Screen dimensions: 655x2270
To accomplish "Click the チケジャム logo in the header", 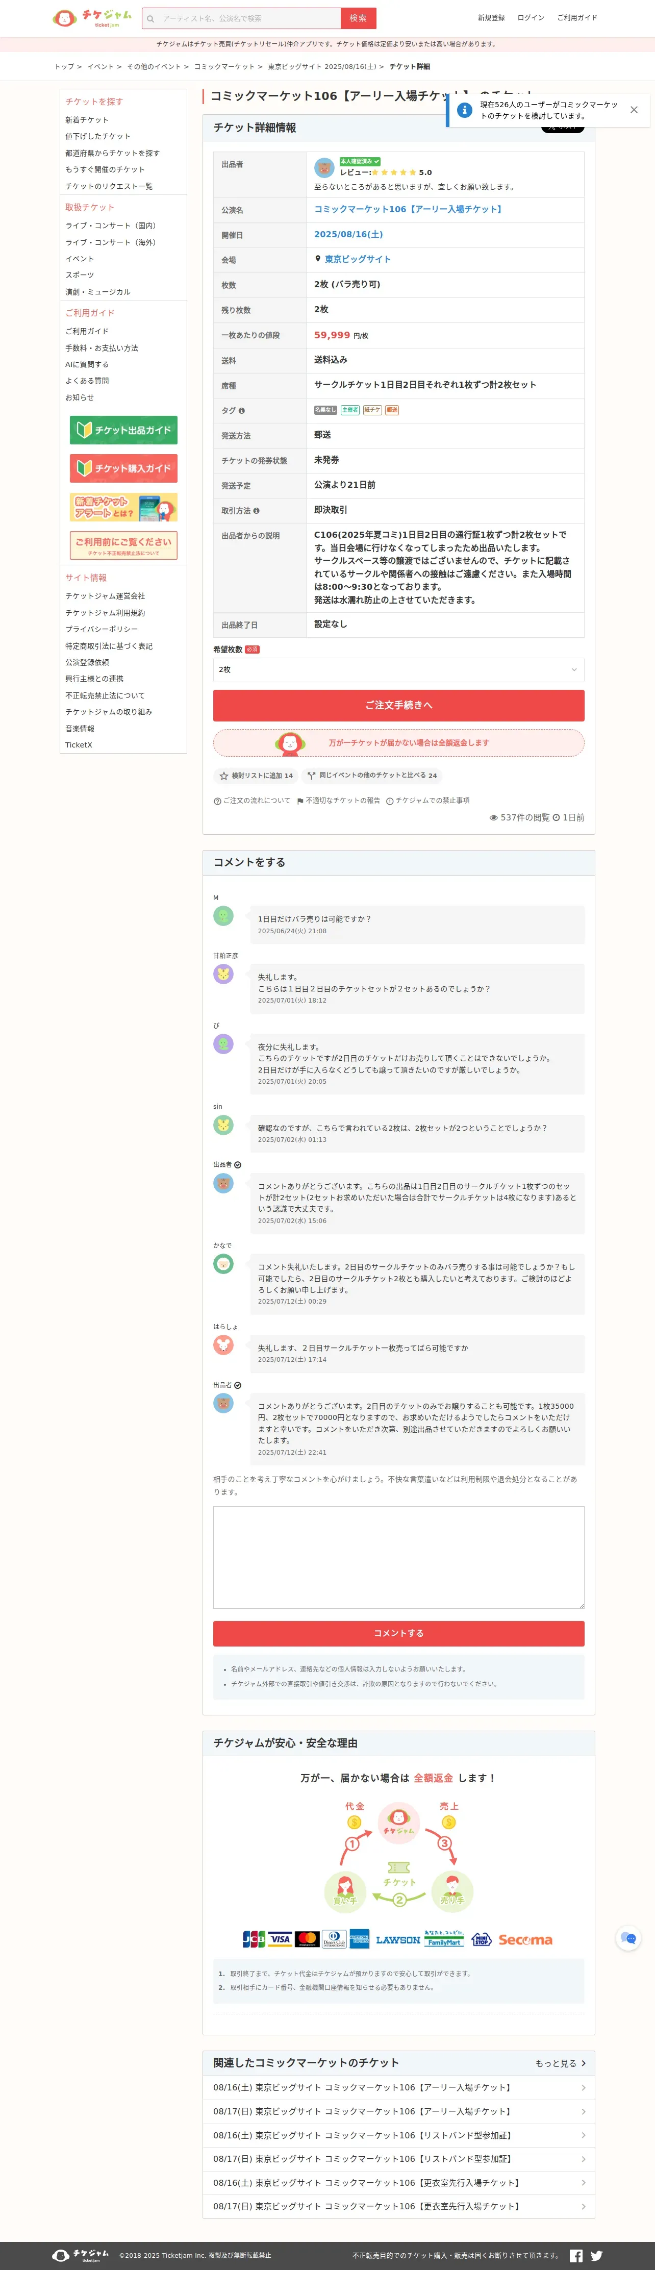I will coord(92,18).
